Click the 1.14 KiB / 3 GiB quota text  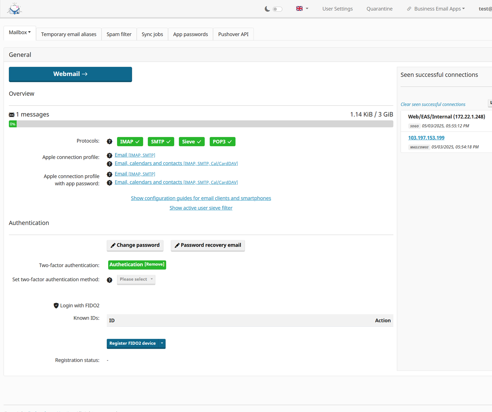pos(371,114)
